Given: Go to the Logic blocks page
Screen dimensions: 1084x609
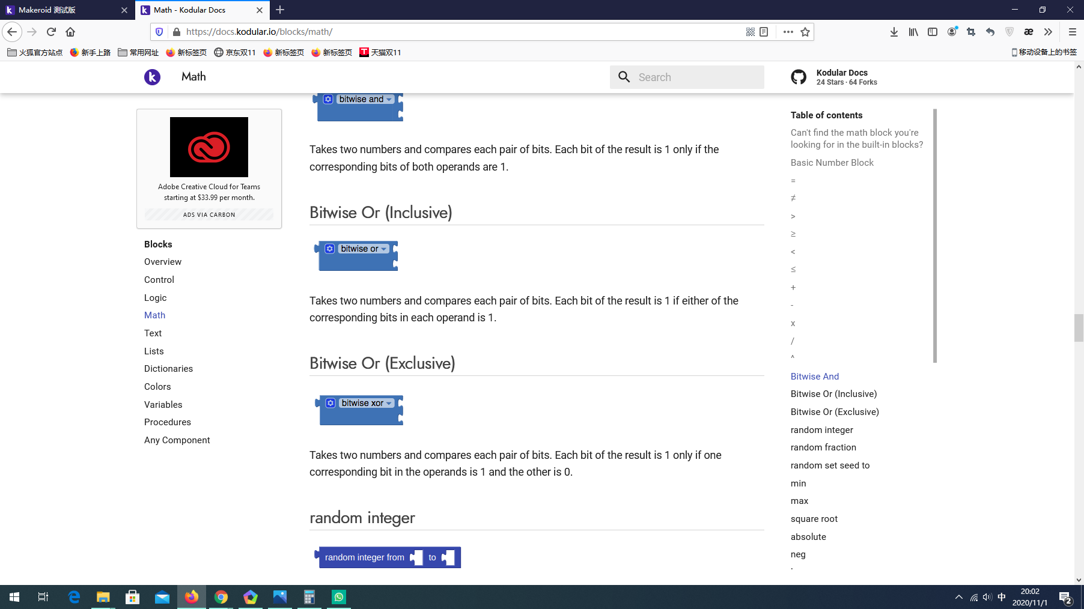Looking at the screenshot, I should click(x=155, y=298).
